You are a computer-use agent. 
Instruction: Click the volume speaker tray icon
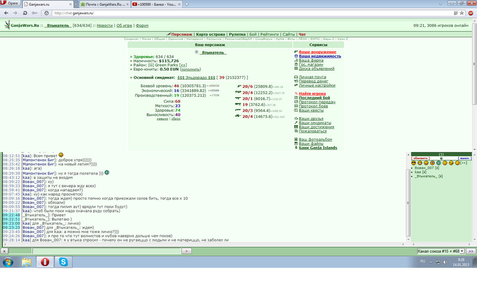tap(445, 262)
